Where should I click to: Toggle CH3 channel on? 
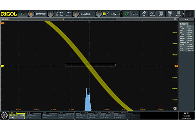pos(50,115)
